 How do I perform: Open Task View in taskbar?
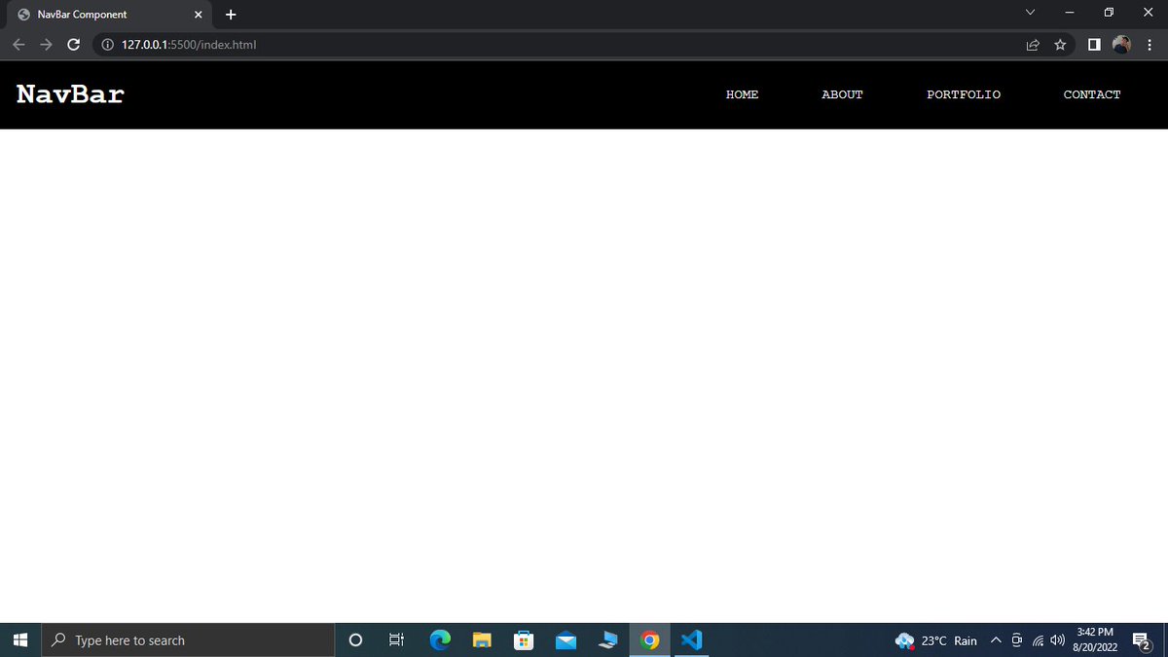coord(396,640)
